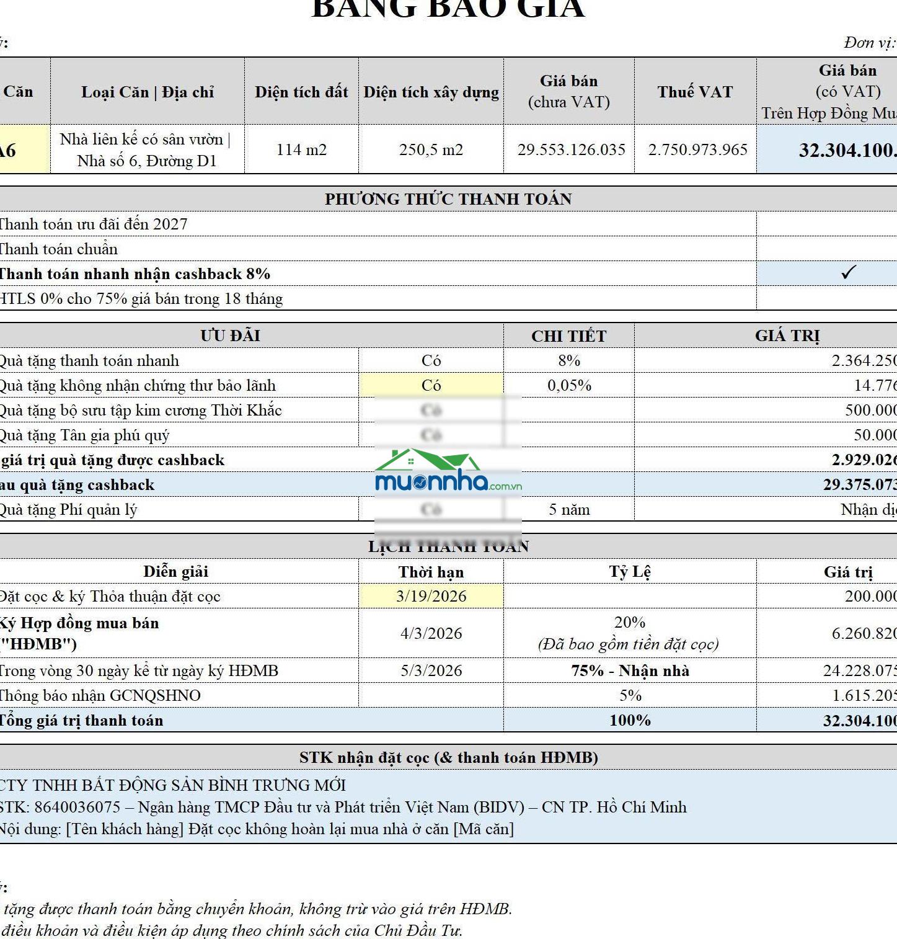Click the 'Quà tặng Phí quản lý' row label

click(68, 509)
